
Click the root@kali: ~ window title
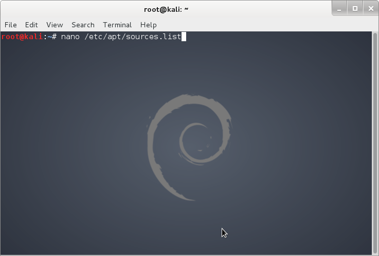pyautogui.click(x=166, y=9)
